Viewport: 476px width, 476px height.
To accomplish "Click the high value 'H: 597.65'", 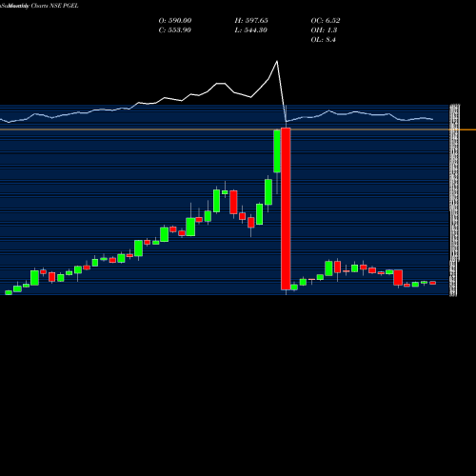I will tap(251, 20).
